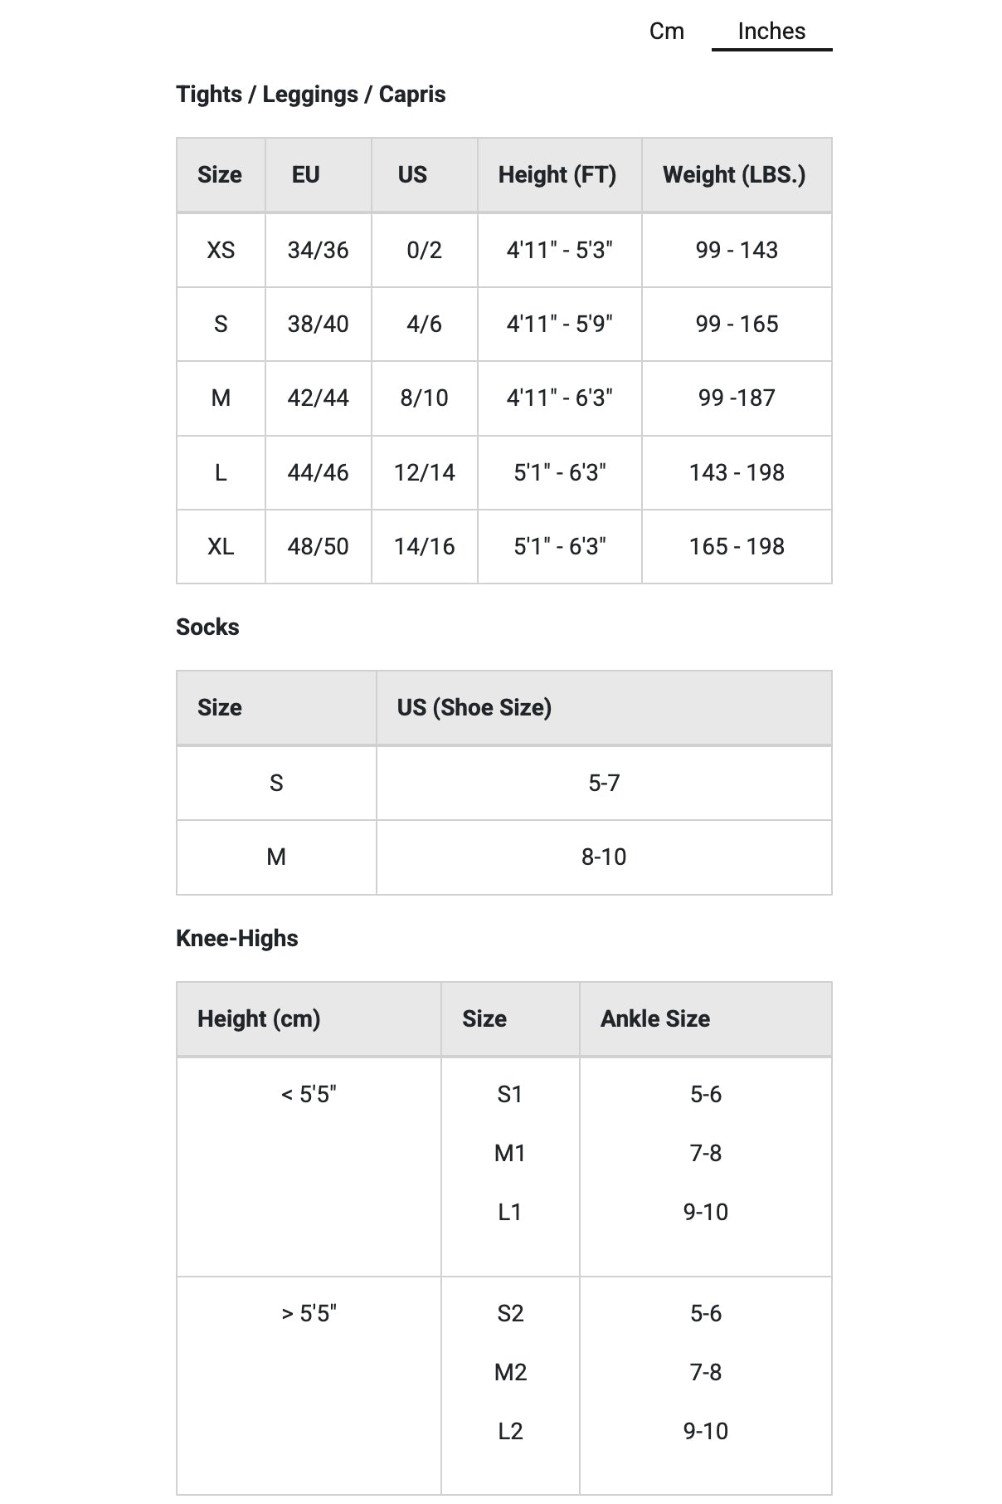This screenshot has height=1504, width=1002.
Task: Select the XS size row label
Action: 221,250
